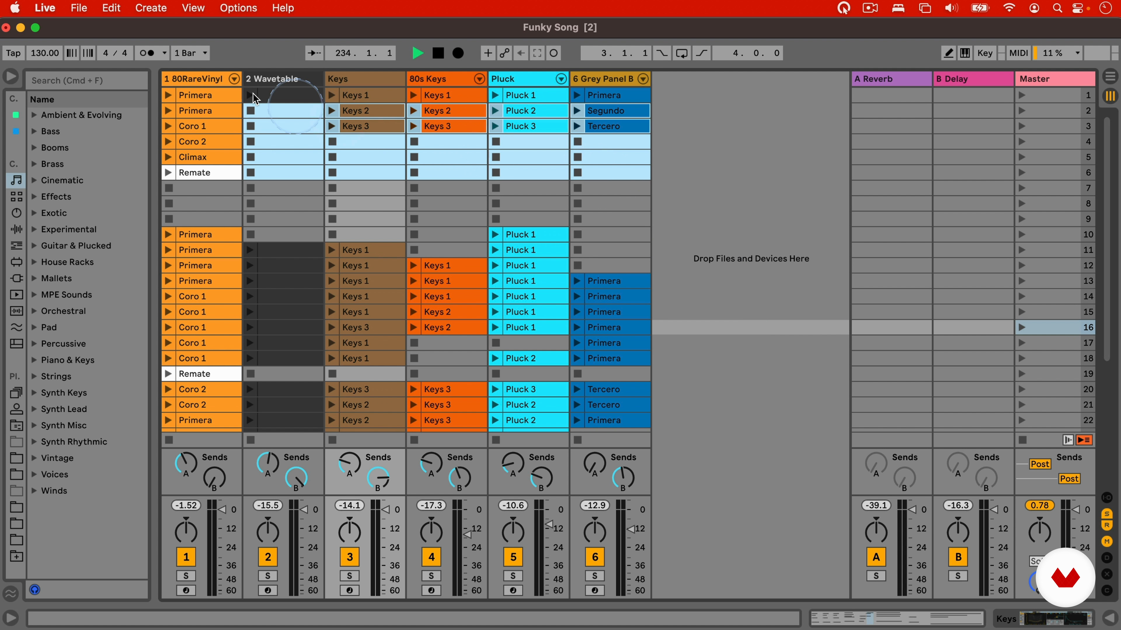Select the tempo field 130.00
The height and width of the screenshot is (630, 1121).
44,53
